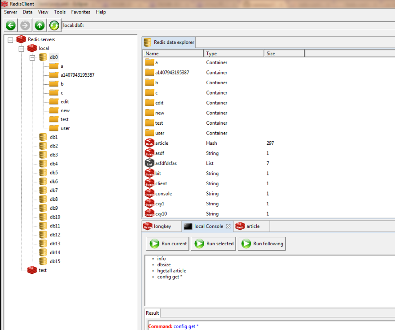Collapse the Redis servers root node
The width and height of the screenshot is (395, 330).
(x=10, y=40)
